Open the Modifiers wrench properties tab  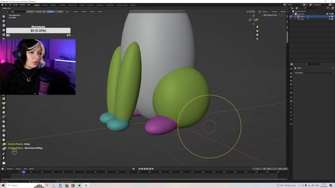pyautogui.click(x=291, y=101)
